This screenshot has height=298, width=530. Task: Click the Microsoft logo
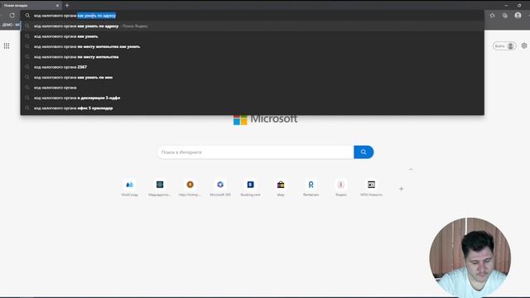click(265, 119)
